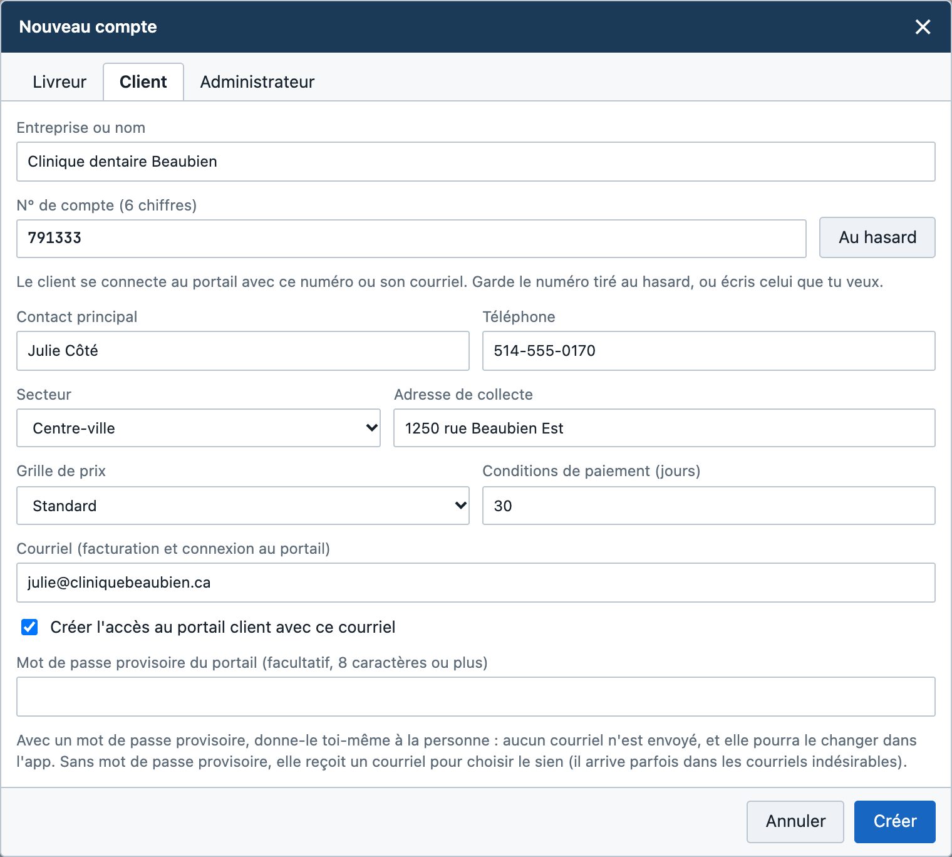Click the hint text starting 'Le client se connecte'
The image size is (952, 857).
click(x=450, y=282)
